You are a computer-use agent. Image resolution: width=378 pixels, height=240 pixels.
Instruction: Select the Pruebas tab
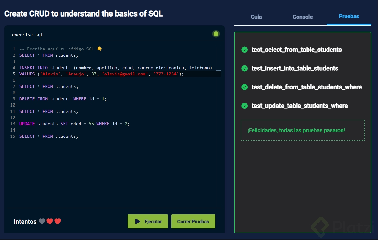click(349, 16)
